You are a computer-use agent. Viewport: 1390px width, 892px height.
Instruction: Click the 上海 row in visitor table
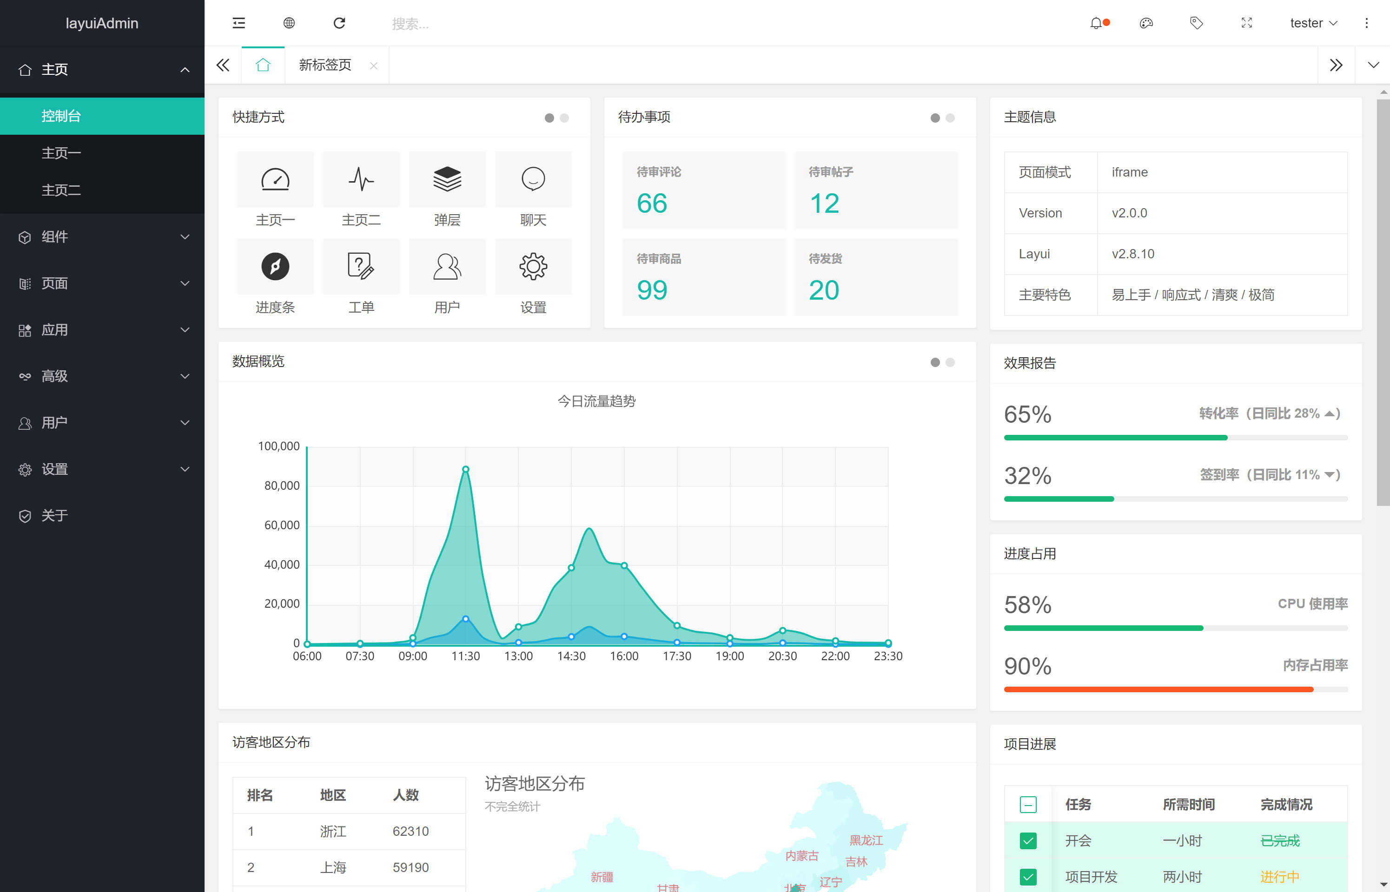(349, 868)
